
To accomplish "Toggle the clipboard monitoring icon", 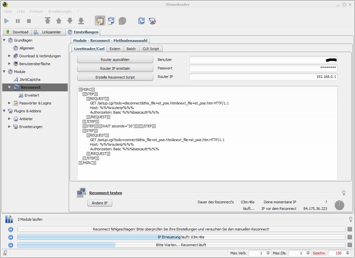I will coord(100,21).
